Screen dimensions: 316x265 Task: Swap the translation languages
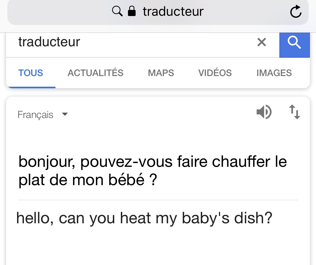(x=295, y=112)
